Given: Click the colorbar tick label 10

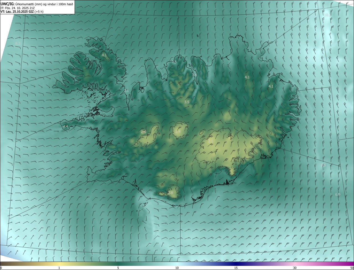Looking at the screenshot, I should point(177,268).
